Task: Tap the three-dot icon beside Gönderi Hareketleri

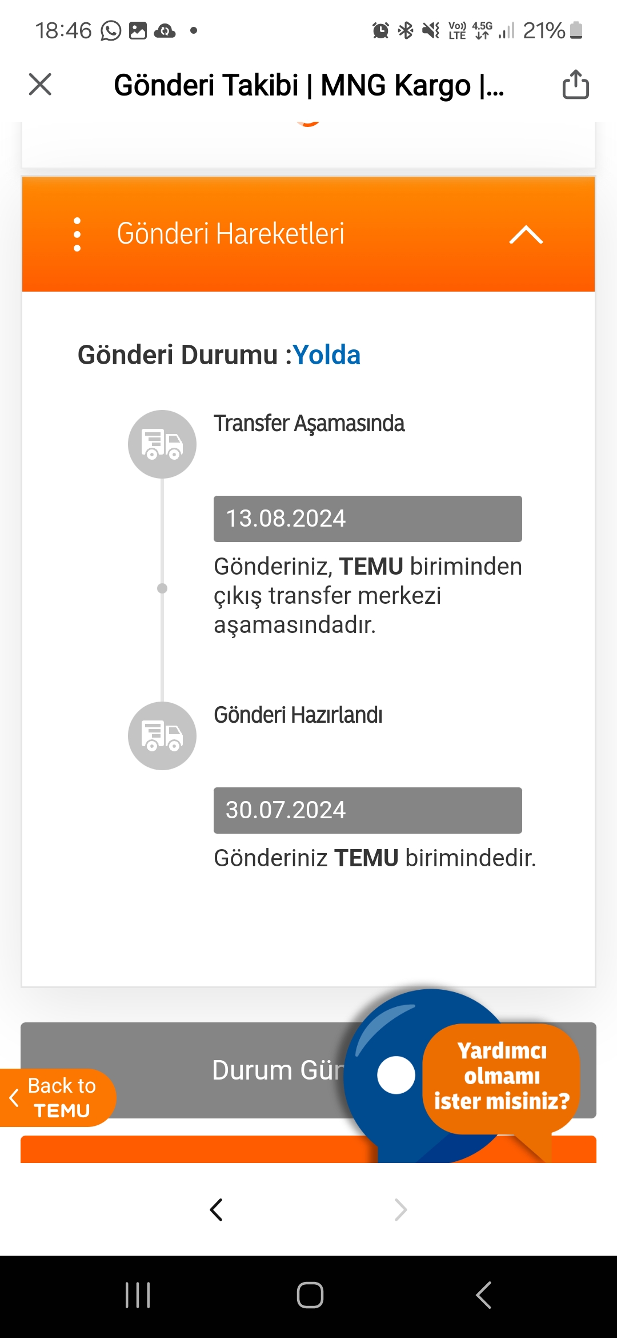Action: pyautogui.click(x=77, y=234)
